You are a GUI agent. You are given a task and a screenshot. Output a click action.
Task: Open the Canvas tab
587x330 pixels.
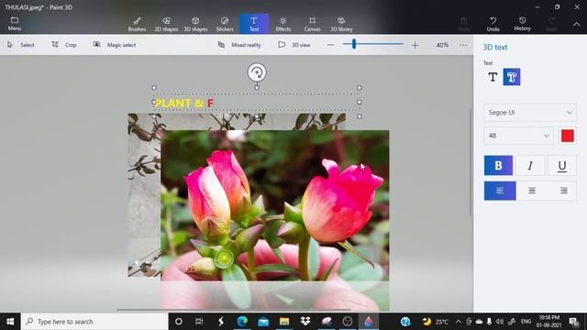point(312,24)
